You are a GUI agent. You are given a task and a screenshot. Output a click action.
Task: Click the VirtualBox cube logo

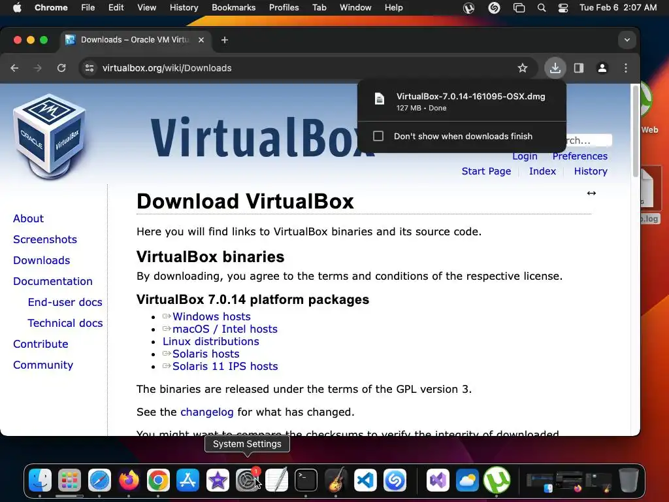point(49,136)
